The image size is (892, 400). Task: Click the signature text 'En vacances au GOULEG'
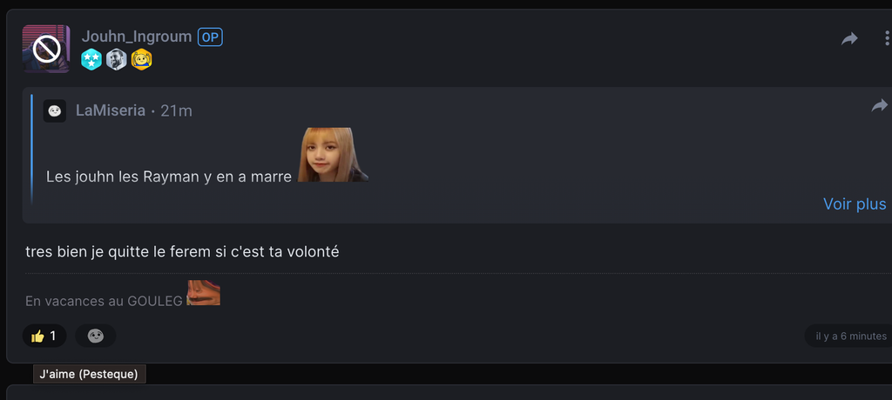104,301
